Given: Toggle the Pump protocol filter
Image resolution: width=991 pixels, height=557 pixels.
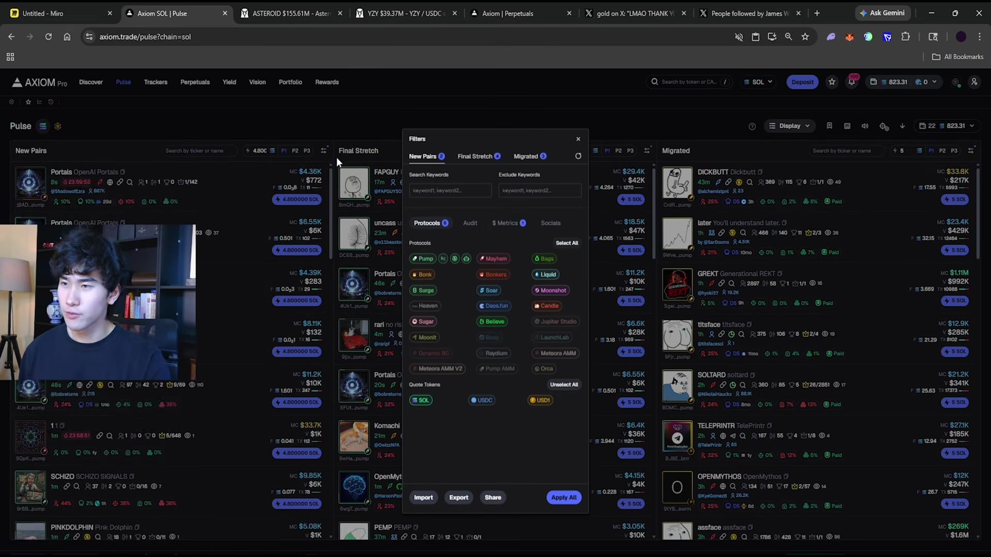Looking at the screenshot, I should pos(422,259).
